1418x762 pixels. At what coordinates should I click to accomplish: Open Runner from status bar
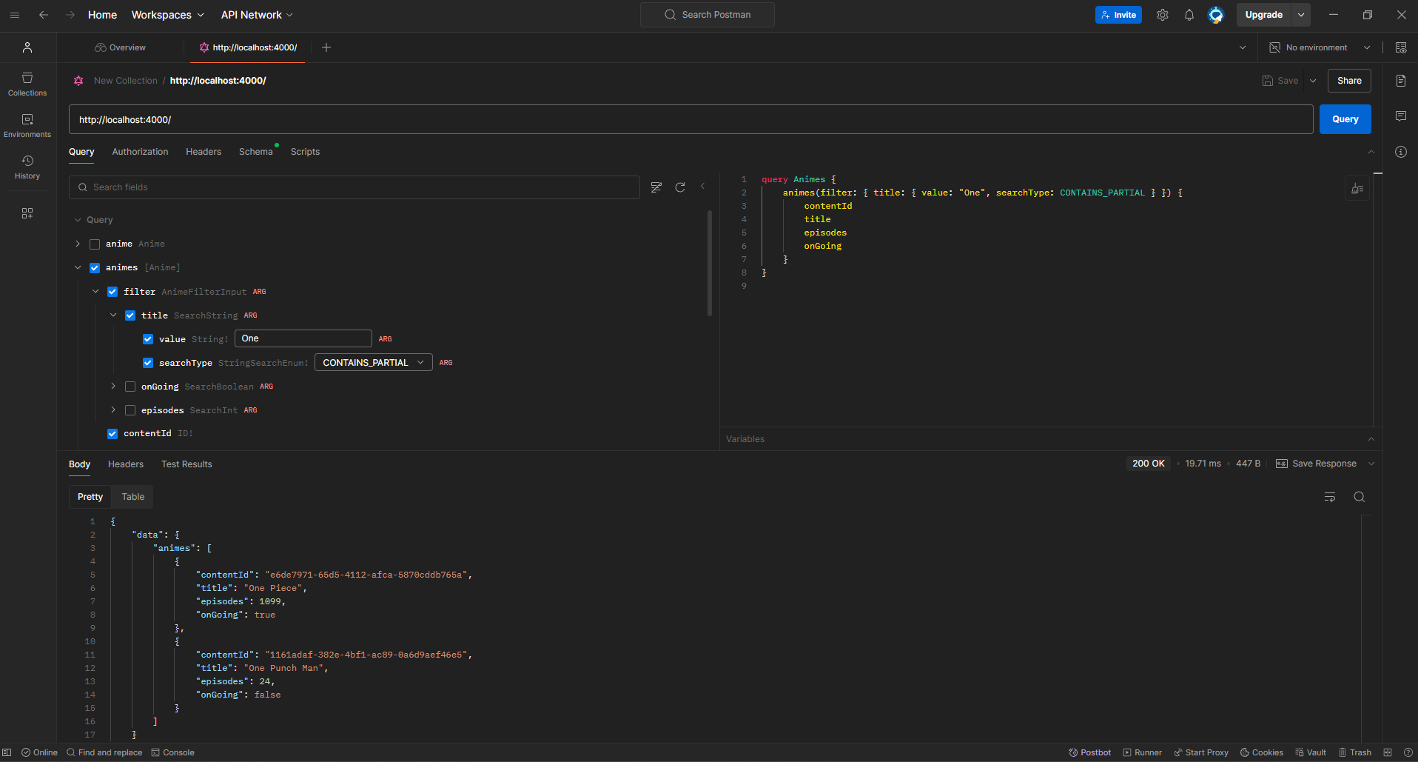pos(1143,752)
